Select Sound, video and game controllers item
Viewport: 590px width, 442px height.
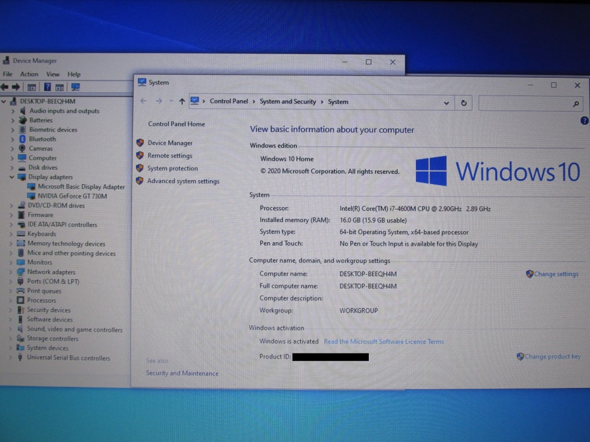[74, 329]
